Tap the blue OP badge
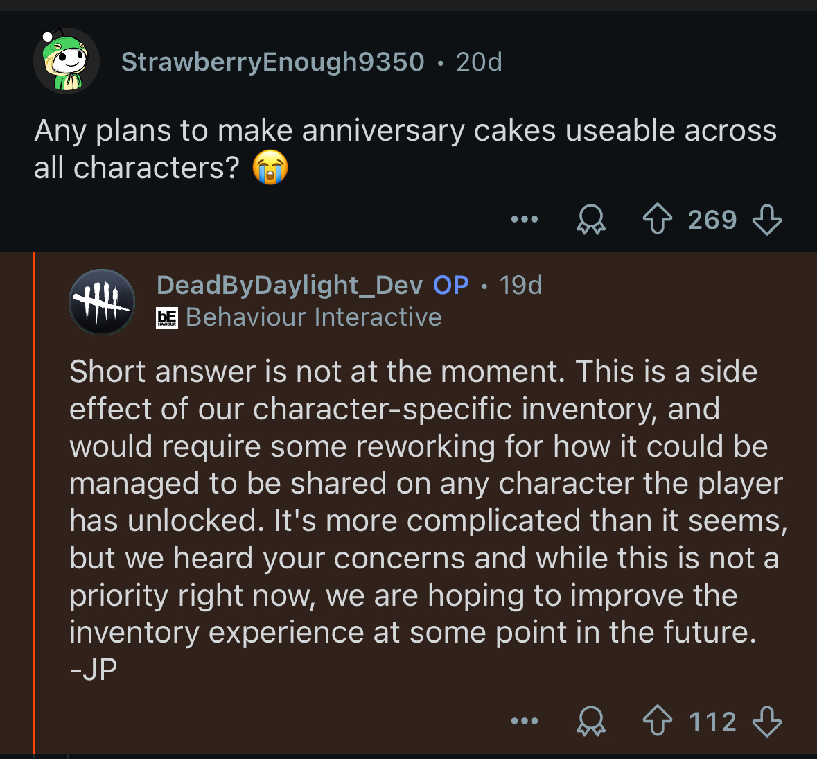Viewport: 817px width, 759px height. tap(451, 285)
